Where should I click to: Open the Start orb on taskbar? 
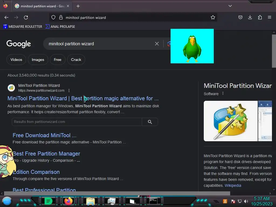(x=7, y=201)
